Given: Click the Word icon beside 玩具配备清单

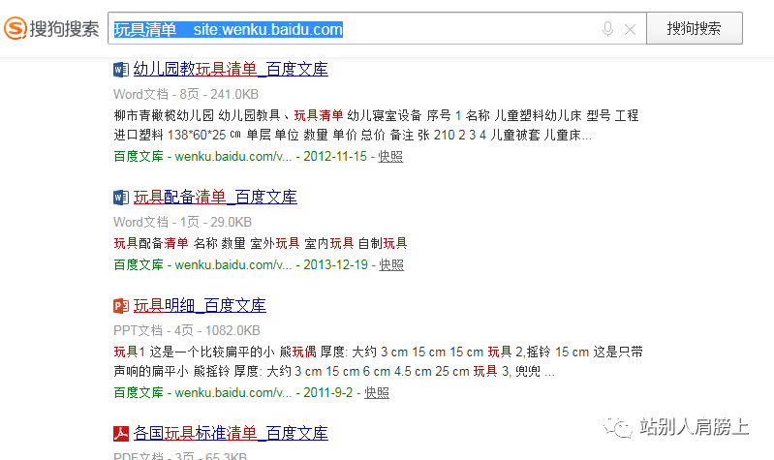Looking at the screenshot, I should pyautogui.click(x=121, y=198).
